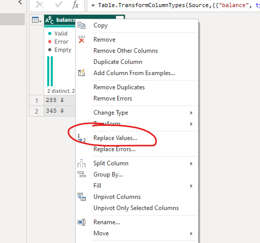Viewport: 260px width, 243px height.
Task: Click the Add Column From Examples icon
Action: pos(81,73)
